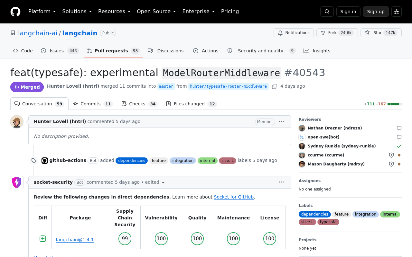Click the Notifications button
Screen dimensions: 412x257
point(294,33)
